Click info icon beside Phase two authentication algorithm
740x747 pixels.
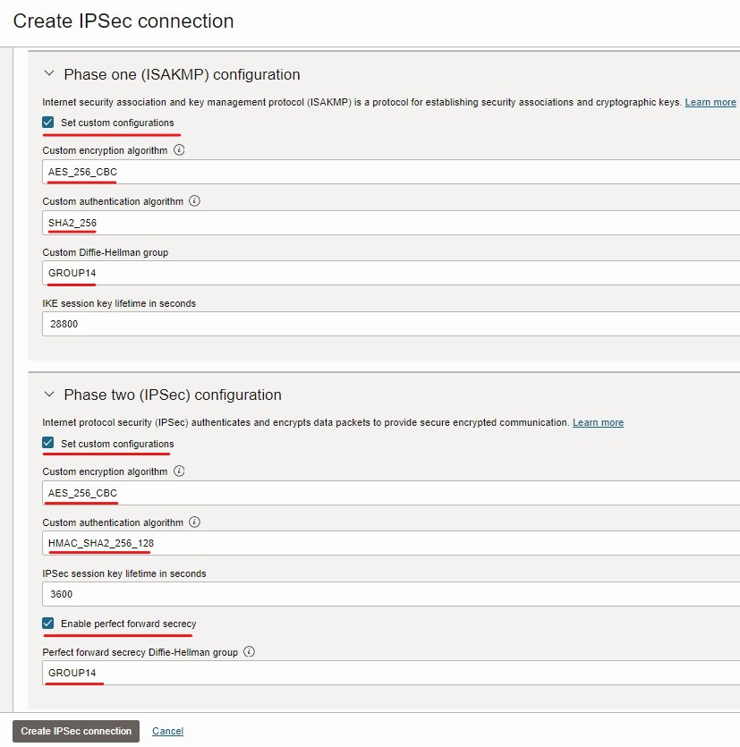(195, 522)
